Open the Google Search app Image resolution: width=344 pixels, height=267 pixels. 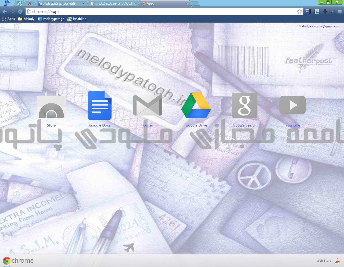pyautogui.click(x=245, y=105)
